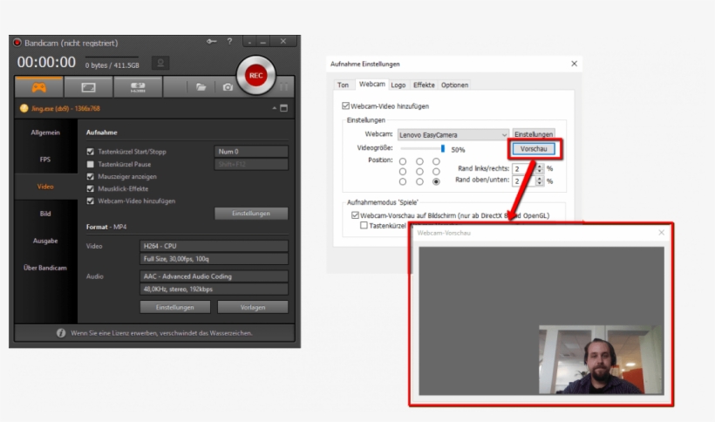Viewport: 715px width, 422px height.
Task: Click the Vorschau preview button
Action: (x=534, y=149)
